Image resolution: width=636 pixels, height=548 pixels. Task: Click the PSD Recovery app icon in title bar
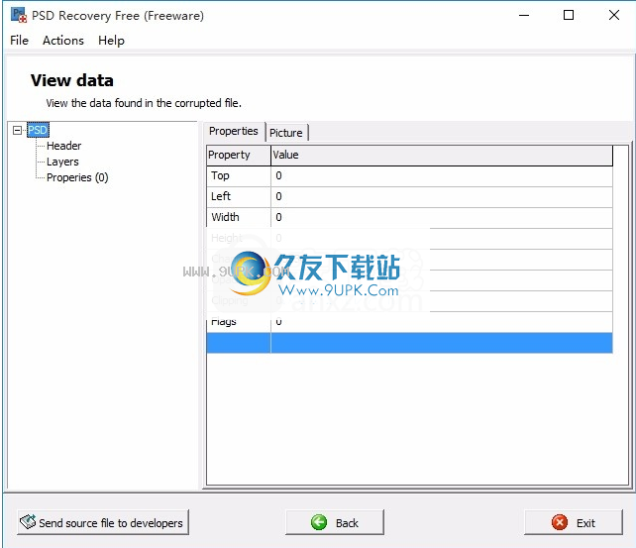(x=19, y=15)
